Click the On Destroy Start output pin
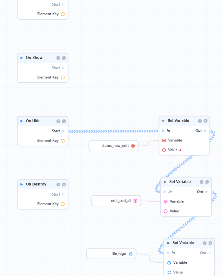The width and height of the screenshot is (222, 276). coord(64,194)
